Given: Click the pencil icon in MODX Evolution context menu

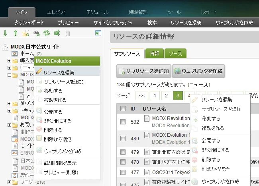Looking at the screenshot, I should 39,71.
